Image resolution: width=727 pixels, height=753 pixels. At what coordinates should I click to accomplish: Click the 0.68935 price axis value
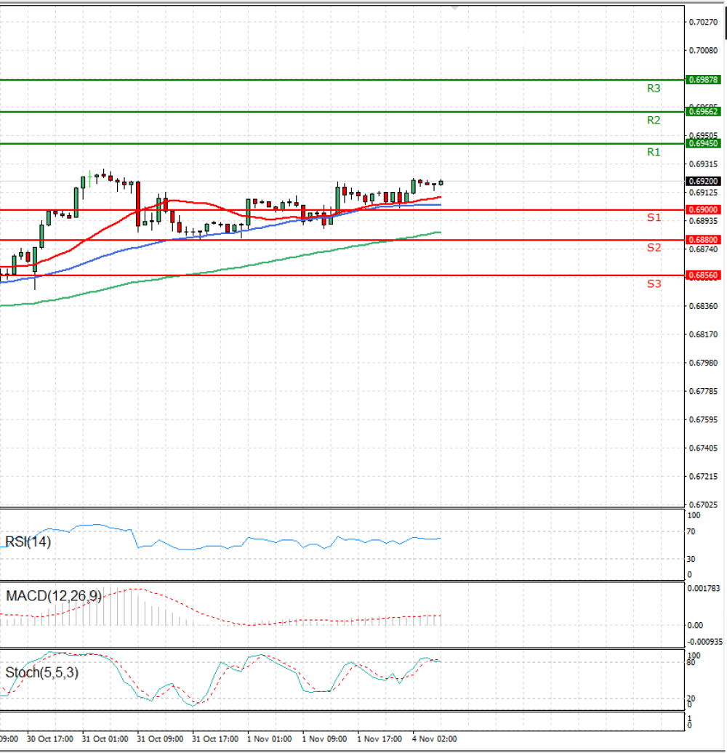click(x=703, y=221)
